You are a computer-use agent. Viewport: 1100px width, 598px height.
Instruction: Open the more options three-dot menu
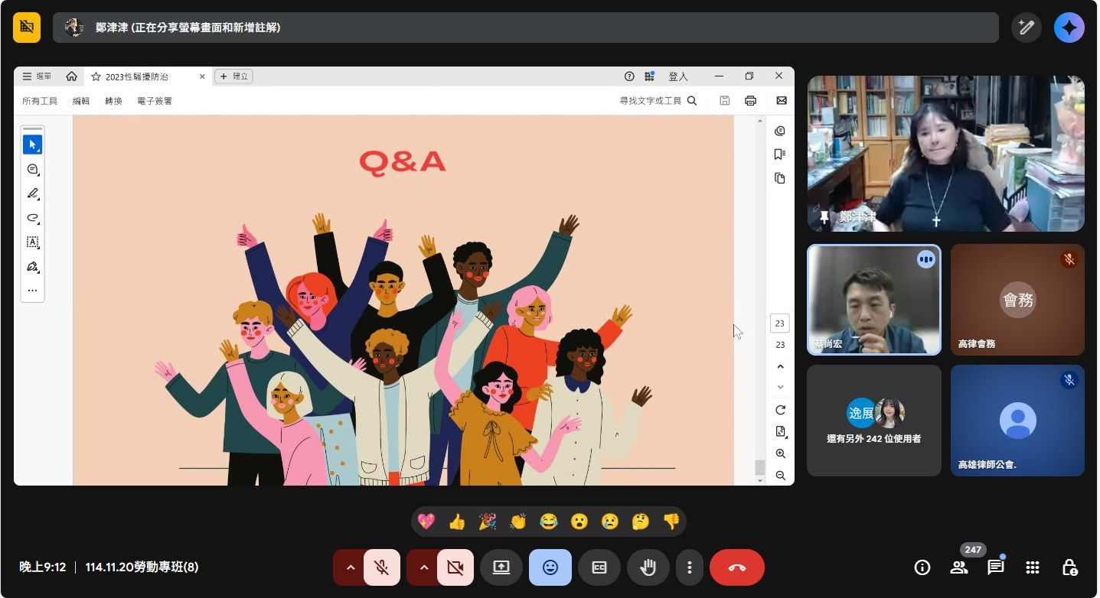[690, 567]
